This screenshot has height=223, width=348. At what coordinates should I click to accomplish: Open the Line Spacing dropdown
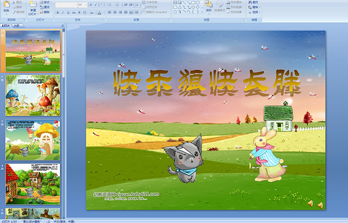click(x=137, y=5)
